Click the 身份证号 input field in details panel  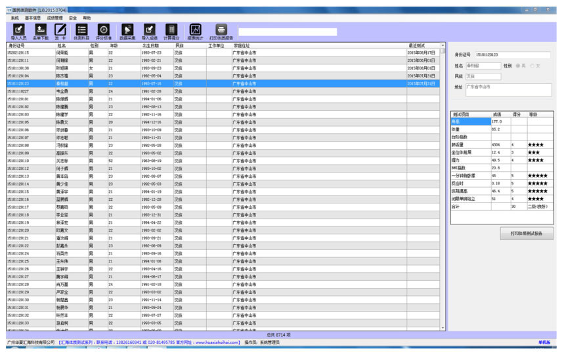tap(512, 55)
